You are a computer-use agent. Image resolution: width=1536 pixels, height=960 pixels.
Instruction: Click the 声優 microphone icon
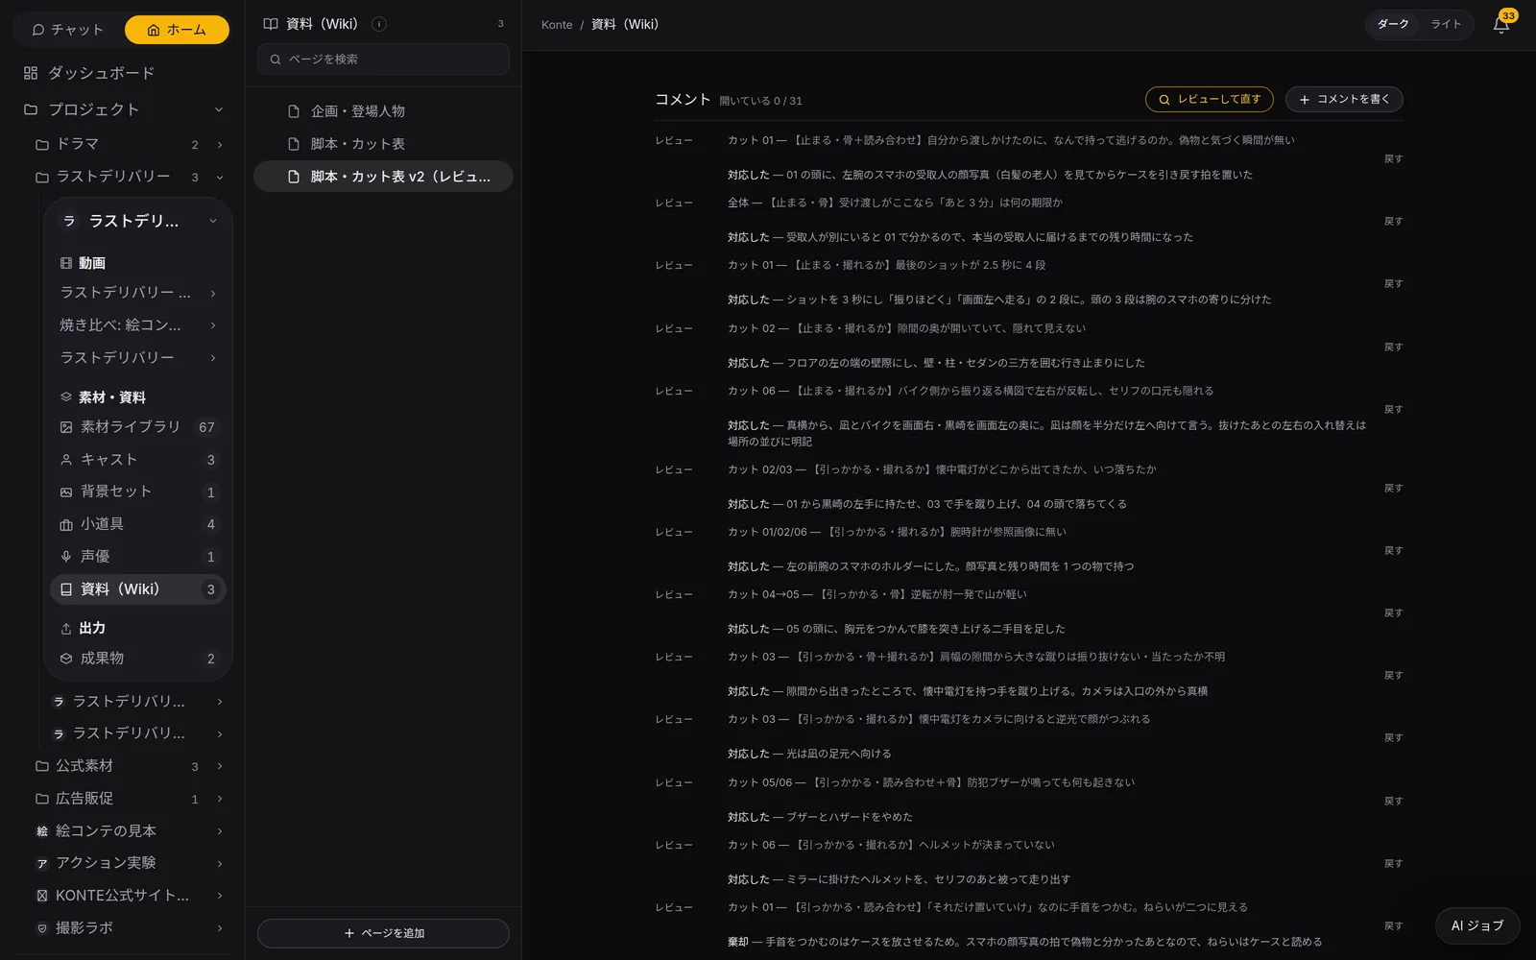(x=66, y=557)
